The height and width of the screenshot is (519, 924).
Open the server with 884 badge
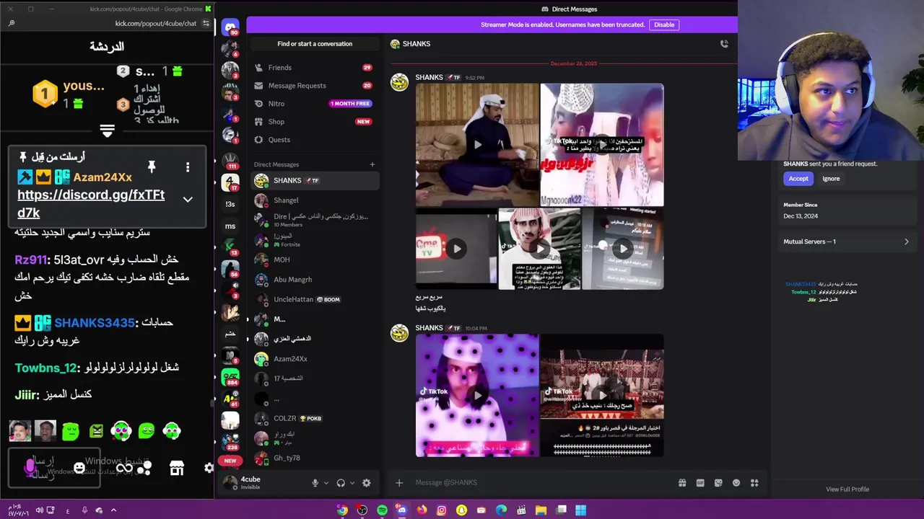pyautogui.click(x=230, y=378)
